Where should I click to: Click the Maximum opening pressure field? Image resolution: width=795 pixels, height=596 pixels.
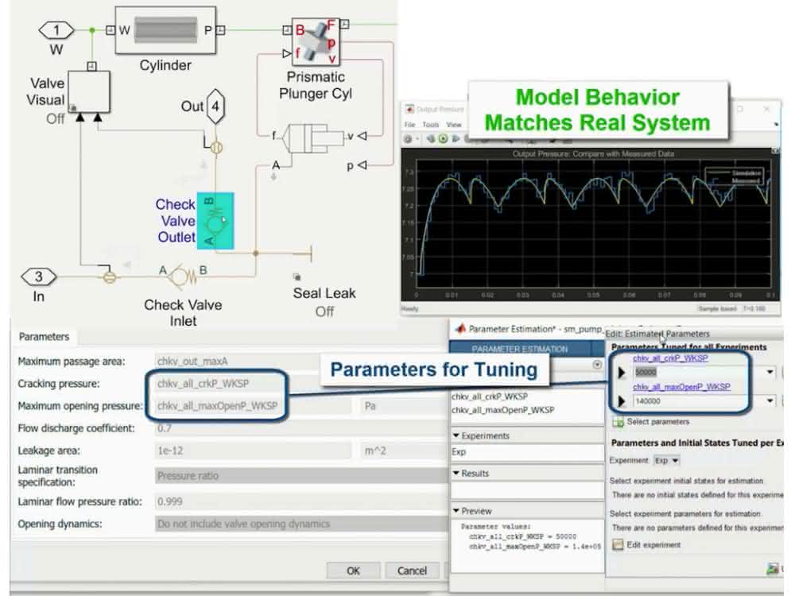click(x=253, y=406)
